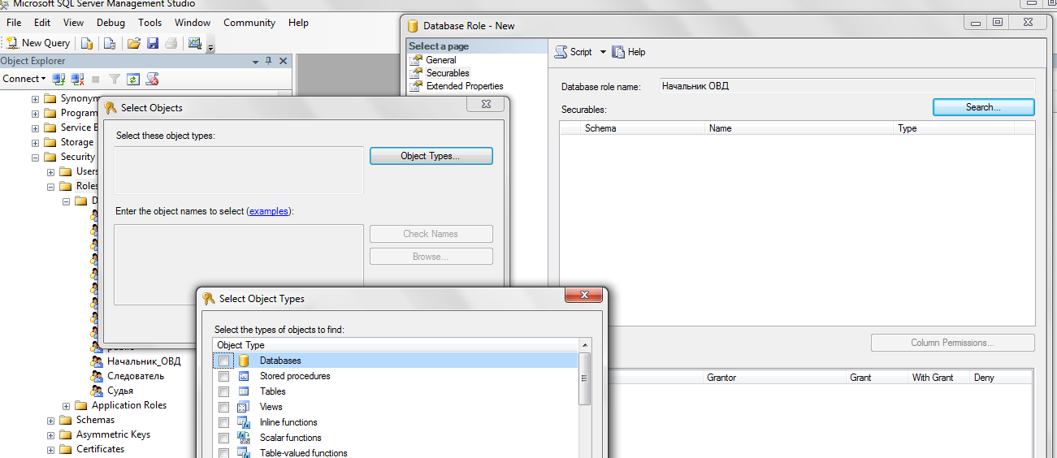The width and height of the screenshot is (1057, 458).
Task: Select the Начальник_ОВД role in tree
Action: [x=144, y=361]
